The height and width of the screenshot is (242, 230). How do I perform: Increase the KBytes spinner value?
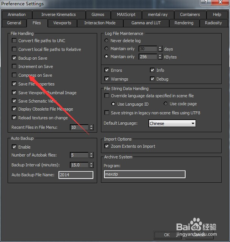(x=160, y=55)
